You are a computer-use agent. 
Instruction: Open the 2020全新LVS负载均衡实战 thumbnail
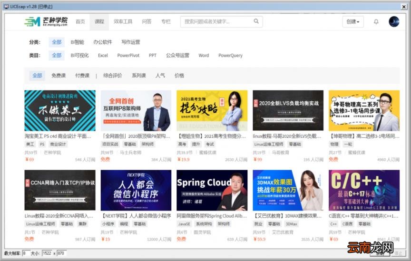(288, 111)
